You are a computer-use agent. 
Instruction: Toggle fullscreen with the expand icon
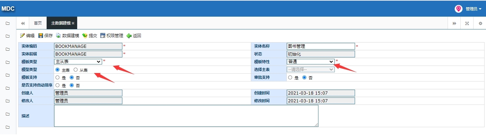coord(467,23)
